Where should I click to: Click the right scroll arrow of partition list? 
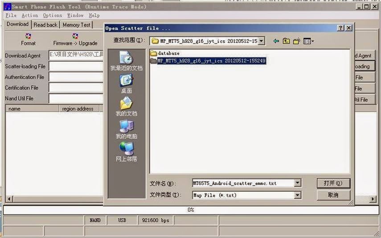tap(373, 199)
